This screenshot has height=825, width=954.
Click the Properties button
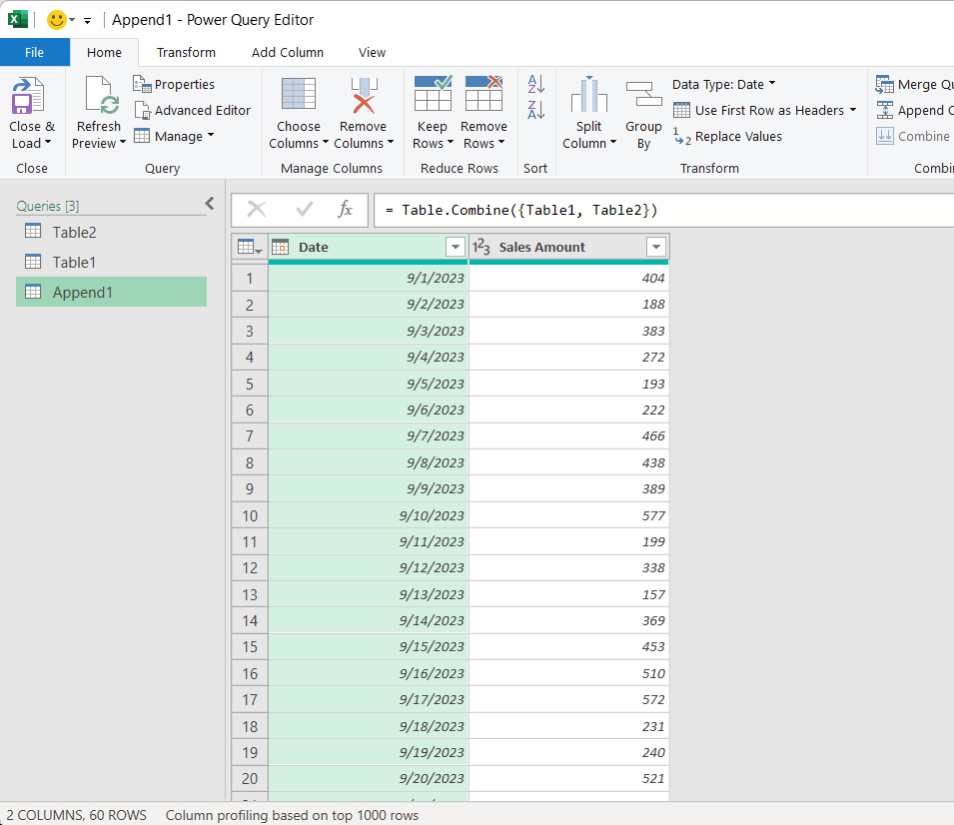174,85
